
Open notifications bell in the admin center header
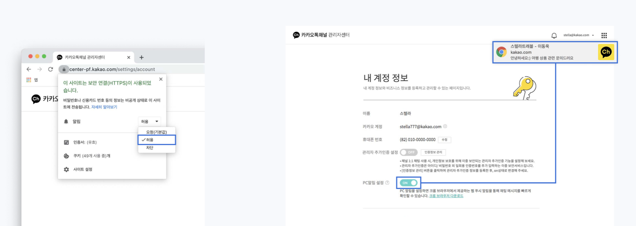point(554,35)
